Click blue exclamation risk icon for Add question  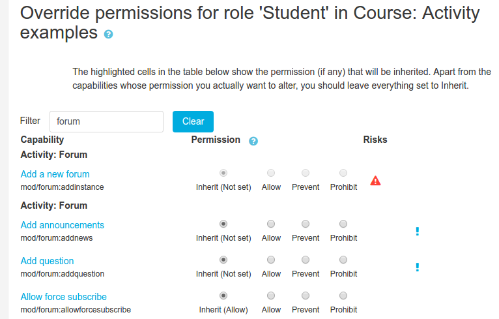417,267
